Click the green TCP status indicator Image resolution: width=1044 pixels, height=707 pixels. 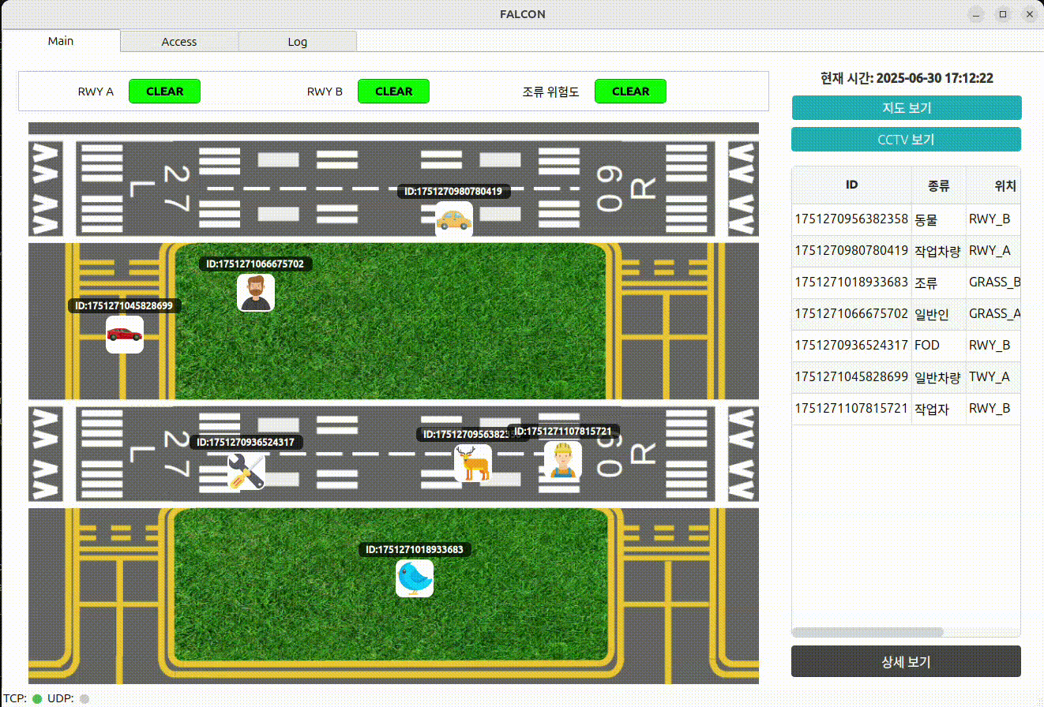tap(37, 698)
